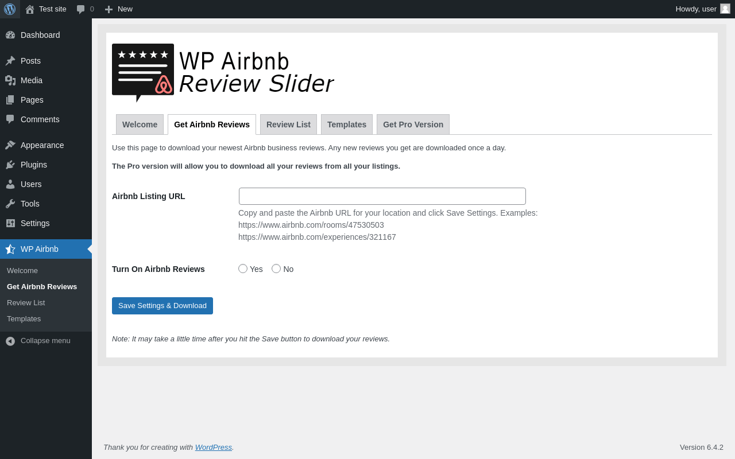Click the Test site home icon
Viewport: 735px width, 459px height.
(x=30, y=9)
